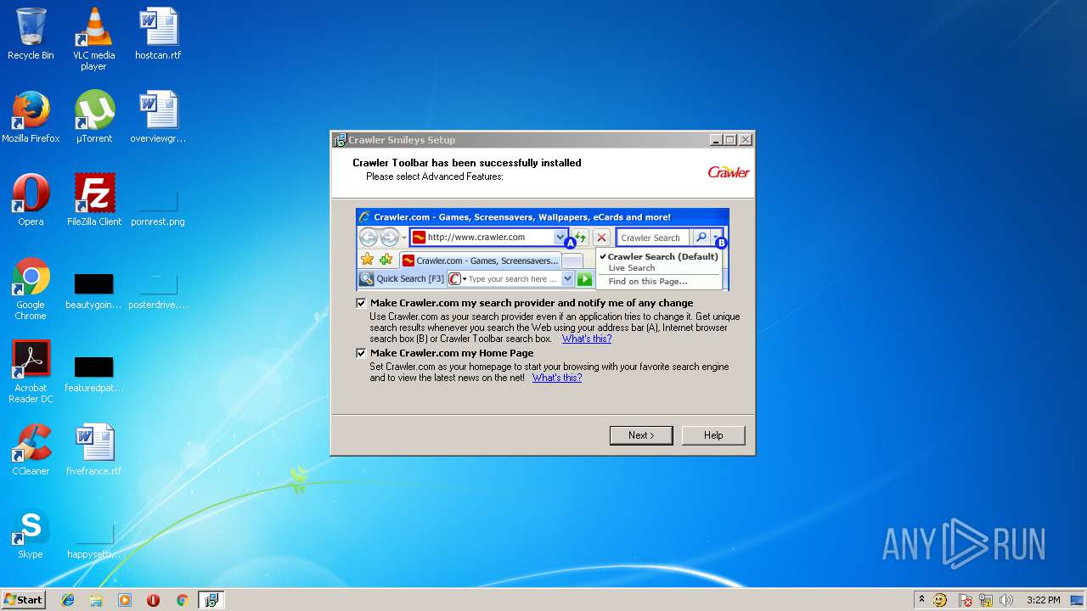
Task: Open Internet Explorer from taskbar
Action: [68, 600]
